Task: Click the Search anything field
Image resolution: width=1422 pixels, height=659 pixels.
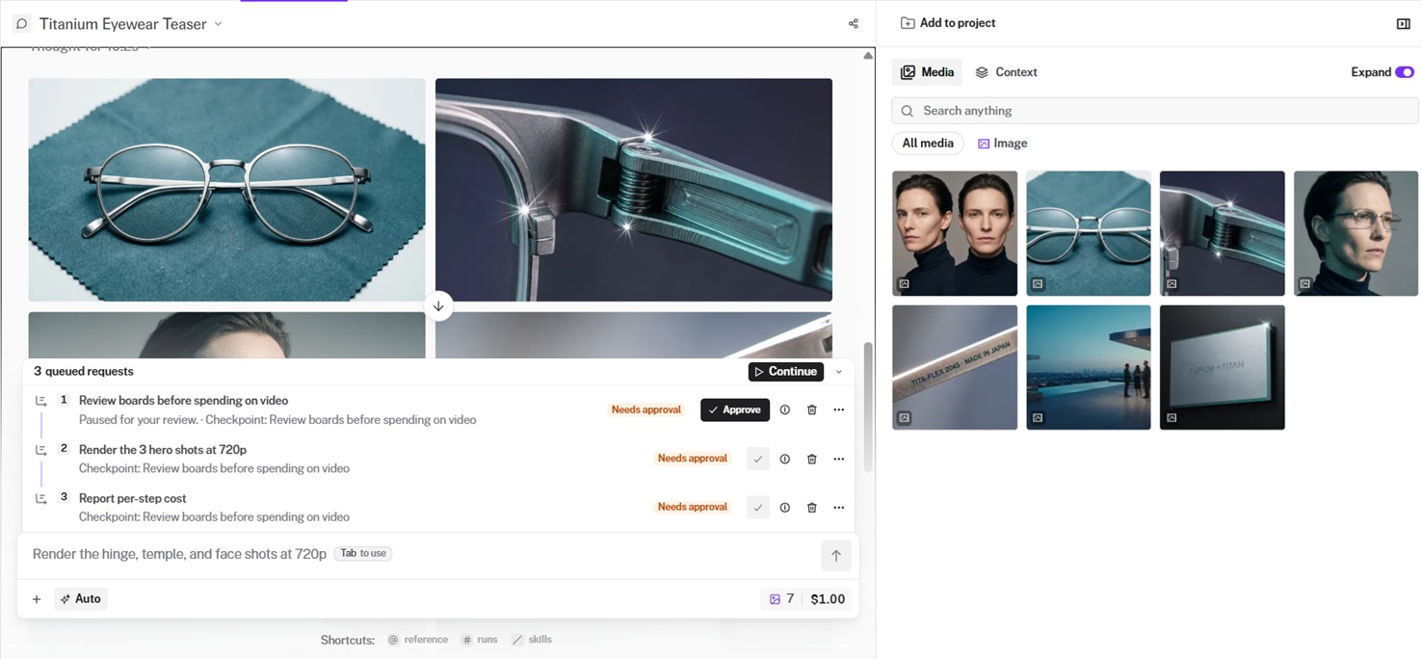Action: coord(1154,111)
